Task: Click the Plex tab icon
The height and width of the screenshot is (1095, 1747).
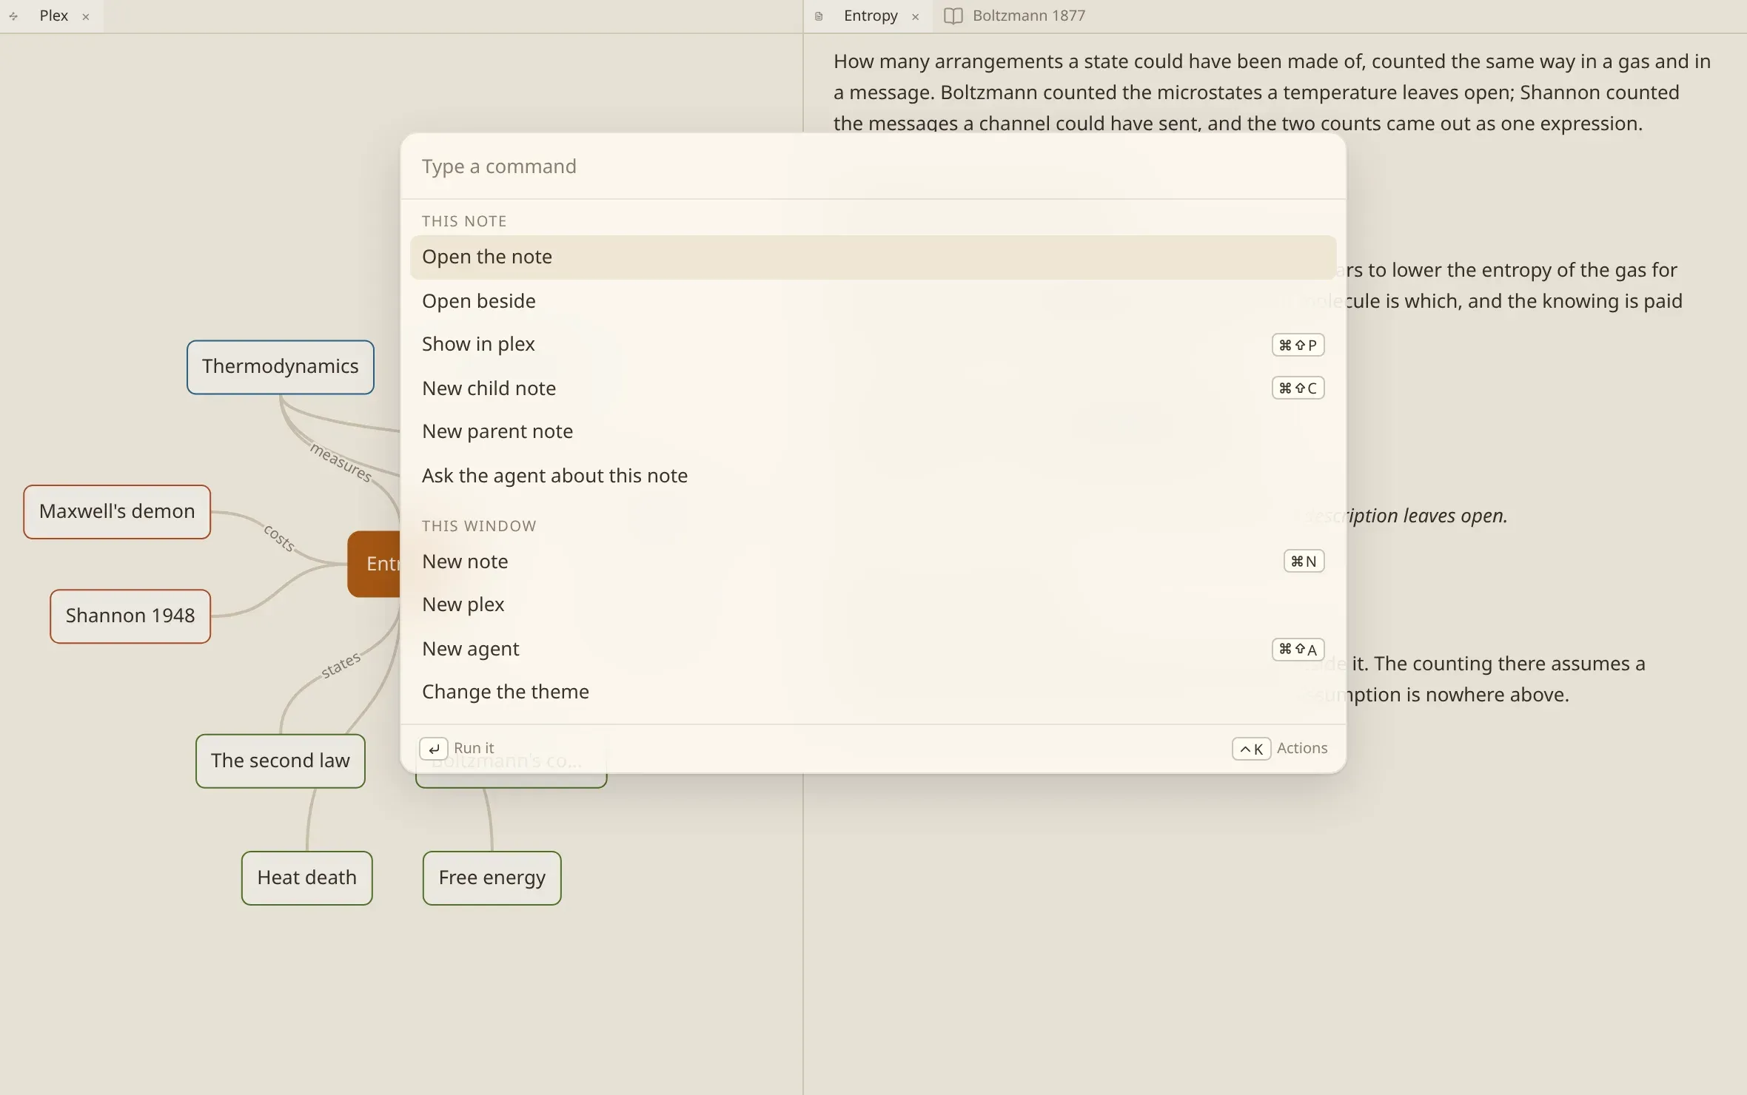Action: [13, 16]
